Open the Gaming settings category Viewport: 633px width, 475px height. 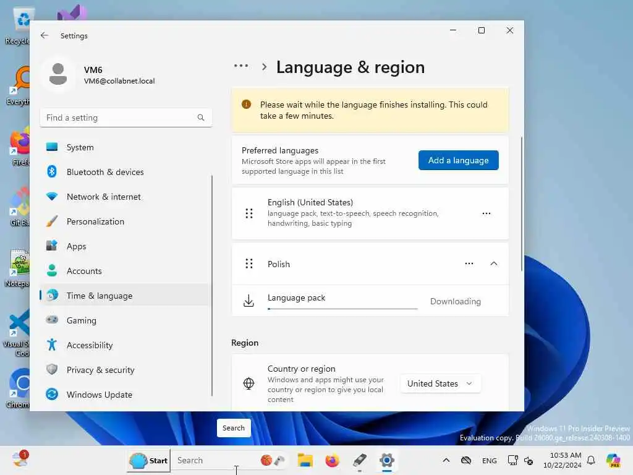click(125, 320)
